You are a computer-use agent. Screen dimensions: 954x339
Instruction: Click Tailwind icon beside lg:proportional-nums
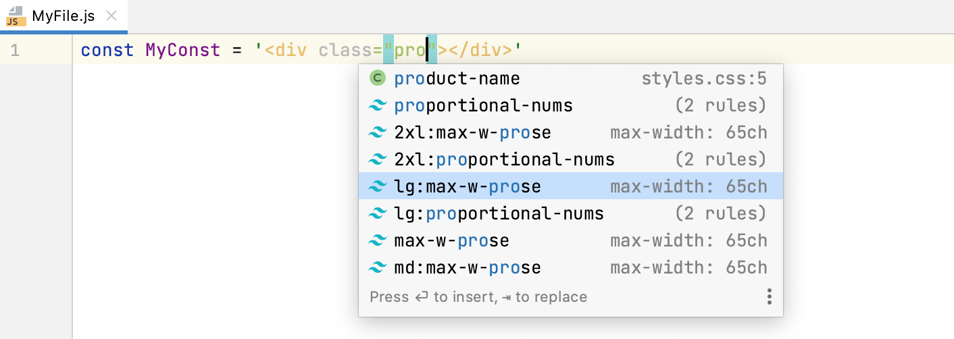click(377, 214)
